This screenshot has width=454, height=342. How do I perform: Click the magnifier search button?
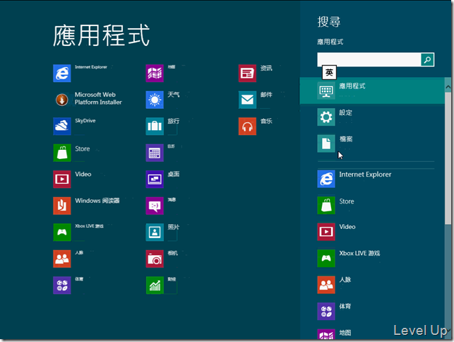[x=427, y=59]
